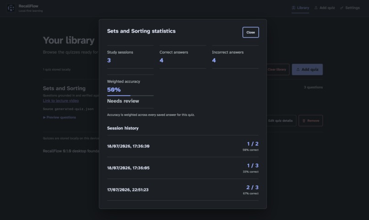
Task: Click the upload icon inside Add quiz button
Action: pos(298,70)
